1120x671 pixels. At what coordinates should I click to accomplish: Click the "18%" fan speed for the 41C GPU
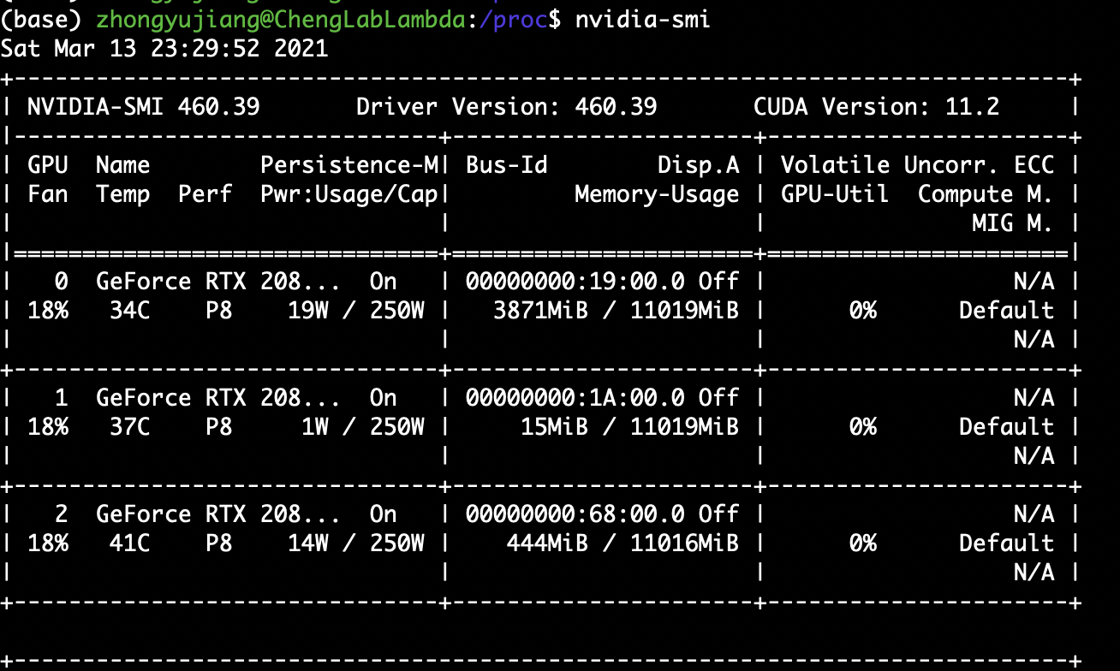pos(48,543)
